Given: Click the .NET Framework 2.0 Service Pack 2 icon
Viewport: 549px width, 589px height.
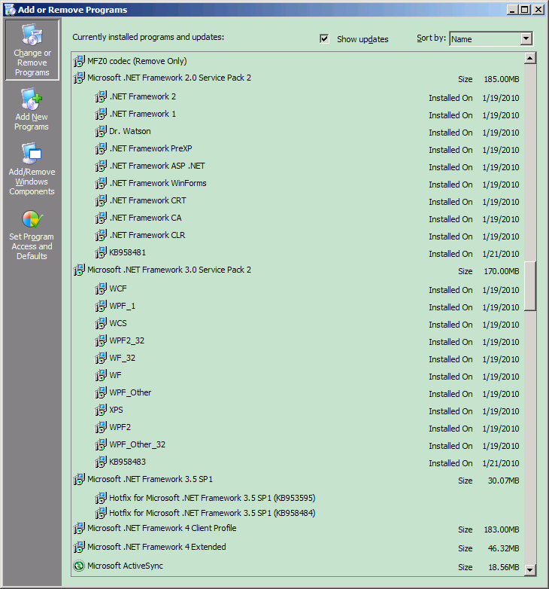Looking at the screenshot, I should [79, 78].
